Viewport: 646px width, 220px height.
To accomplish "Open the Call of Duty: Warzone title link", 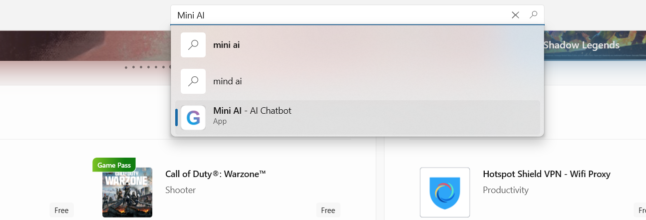I will click(x=215, y=174).
